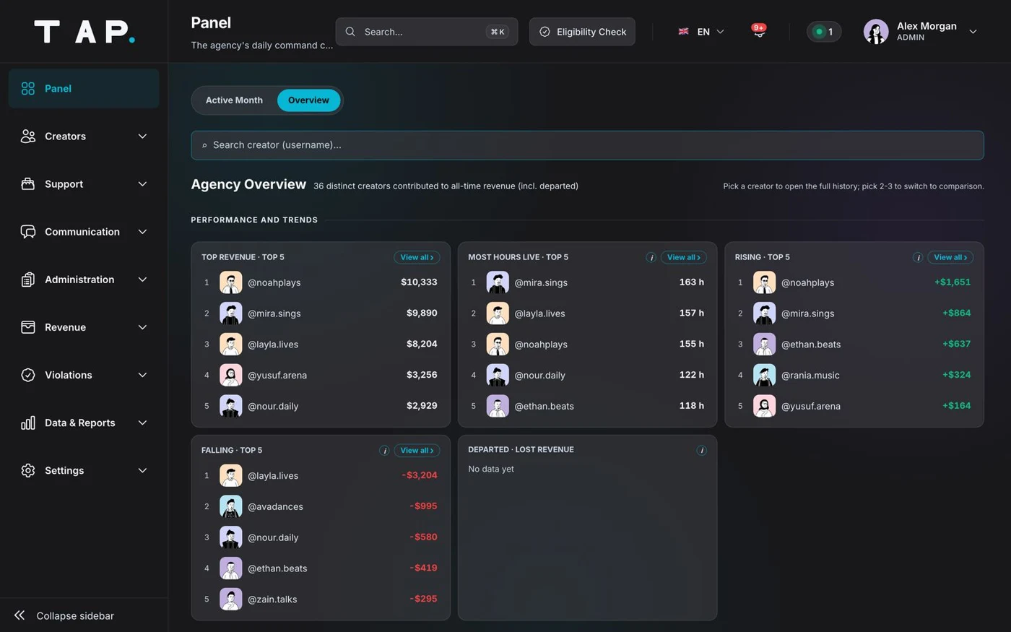Click the Revenue wallet icon
The height and width of the screenshot is (632, 1011).
pos(28,327)
